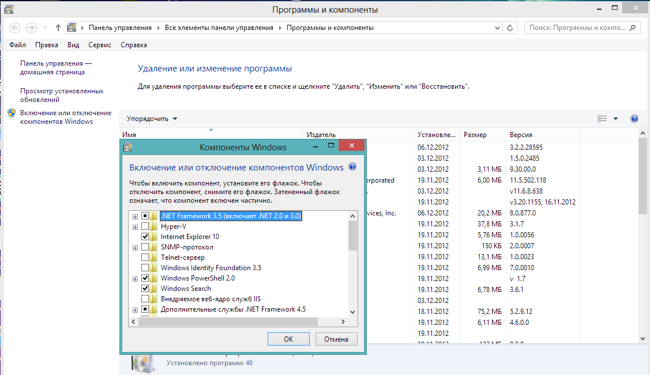Expand the SNMP-протокол tree node
Screen dimensions: 650x375
pos(135,248)
